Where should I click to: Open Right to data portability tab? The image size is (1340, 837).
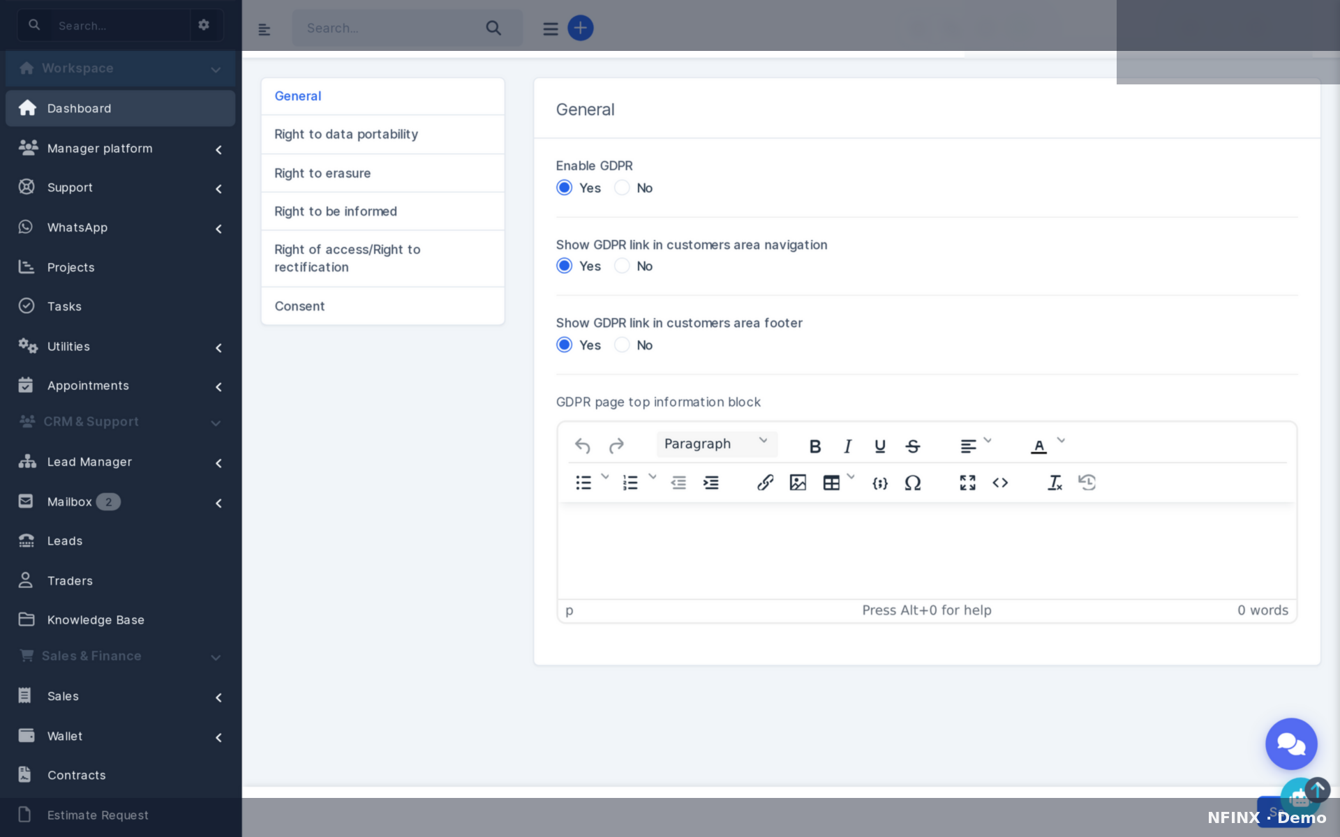tap(382, 135)
